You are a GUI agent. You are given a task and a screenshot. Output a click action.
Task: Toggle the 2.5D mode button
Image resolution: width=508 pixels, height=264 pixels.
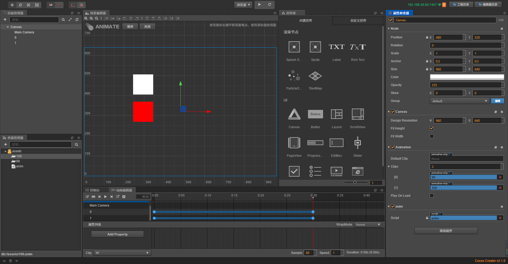click(x=501, y=20)
